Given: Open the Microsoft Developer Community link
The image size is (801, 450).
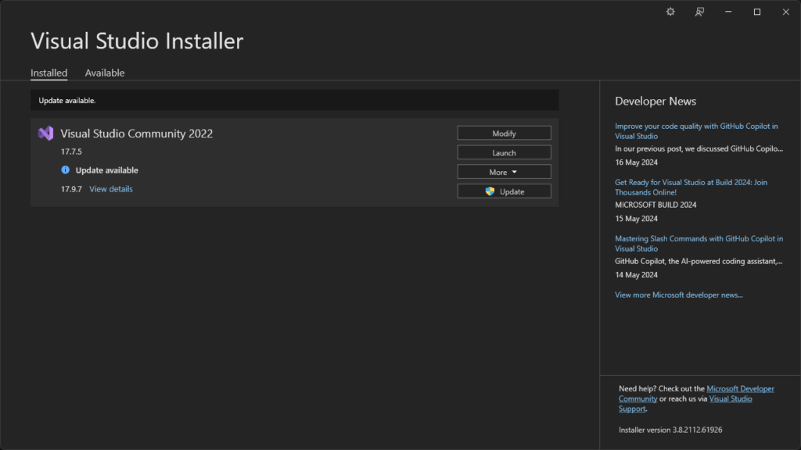Looking at the screenshot, I should (x=740, y=389).
